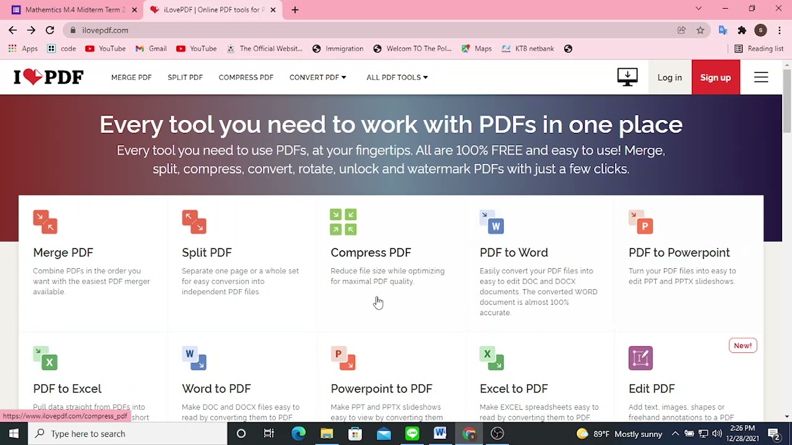Open the notification center icon
The width and height of the screenshot is (792, 445).
(x=774, y=433)
